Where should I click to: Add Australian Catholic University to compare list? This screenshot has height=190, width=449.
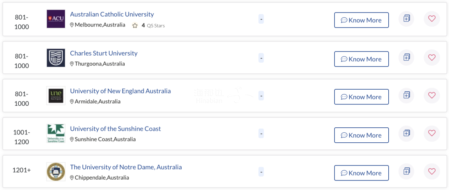406,19
